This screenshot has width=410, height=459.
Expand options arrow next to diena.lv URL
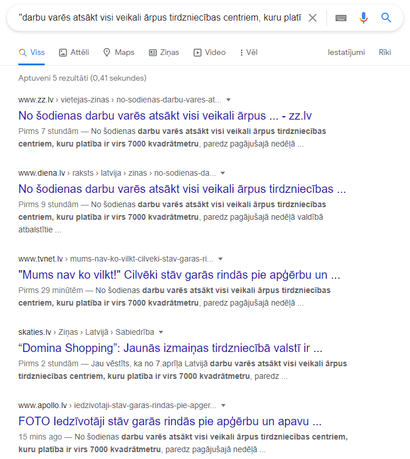click(223, 173)
